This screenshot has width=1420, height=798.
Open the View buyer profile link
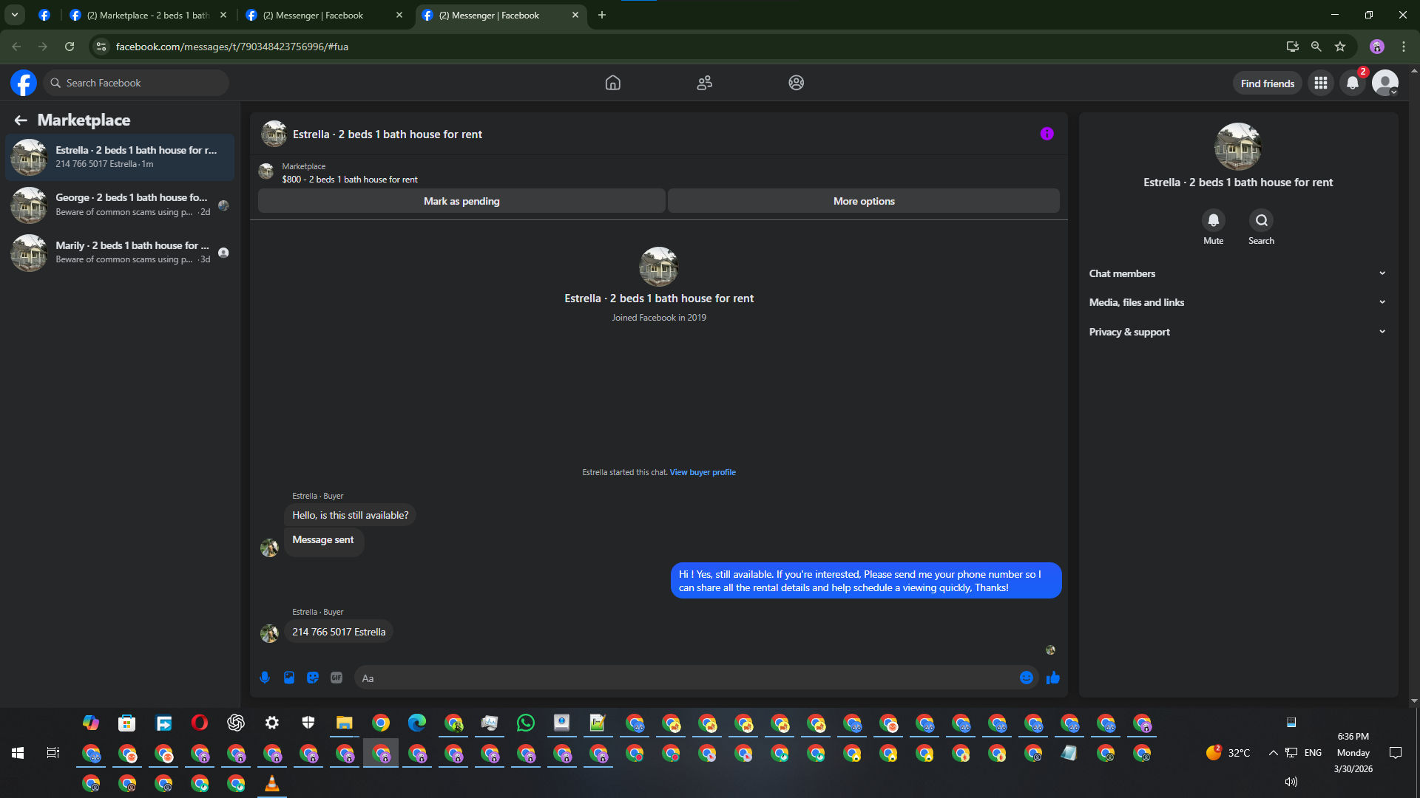coord(703,472)
